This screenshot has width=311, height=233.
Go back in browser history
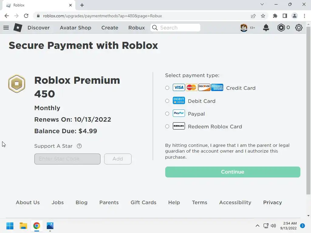click(7, 16)
